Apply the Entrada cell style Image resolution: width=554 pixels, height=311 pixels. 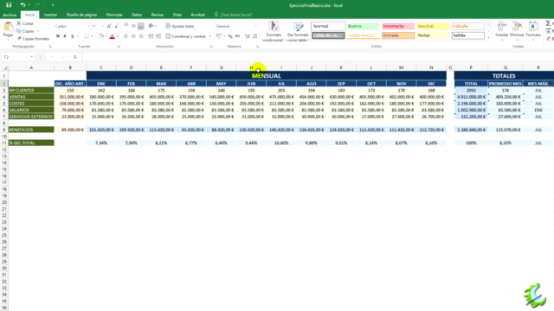click(398, 35)
